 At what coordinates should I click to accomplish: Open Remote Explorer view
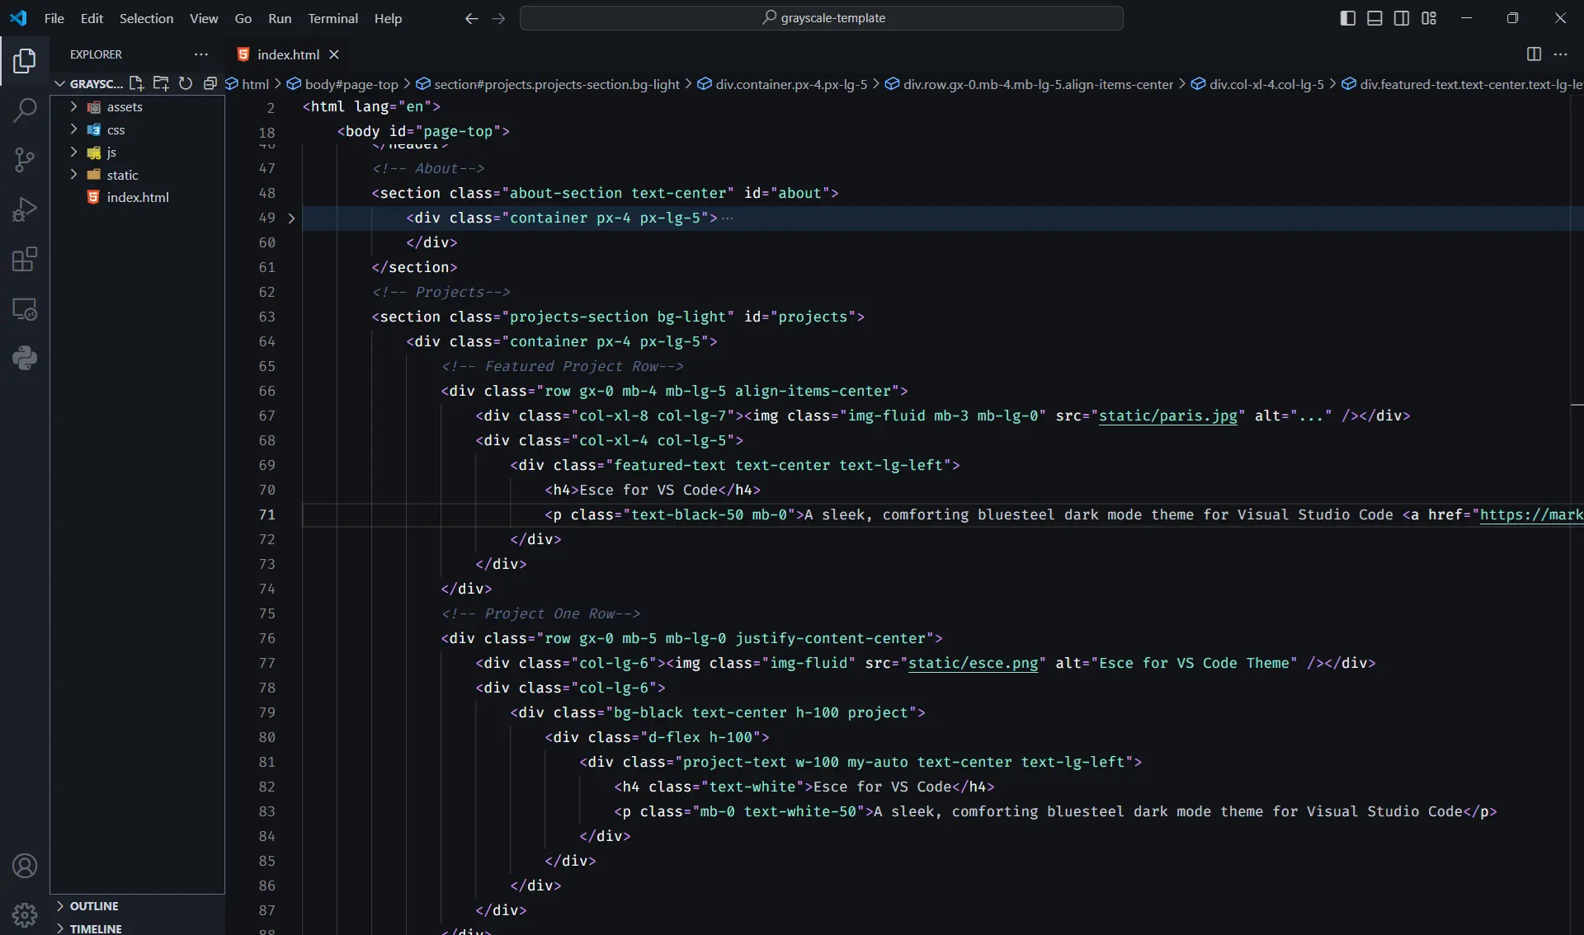click(x=25, y=309)
